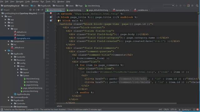Close the page.html.twig editor tab
The height and width of the screenshot is (112, 200).
pyautogui.click(x=83, y=10)
